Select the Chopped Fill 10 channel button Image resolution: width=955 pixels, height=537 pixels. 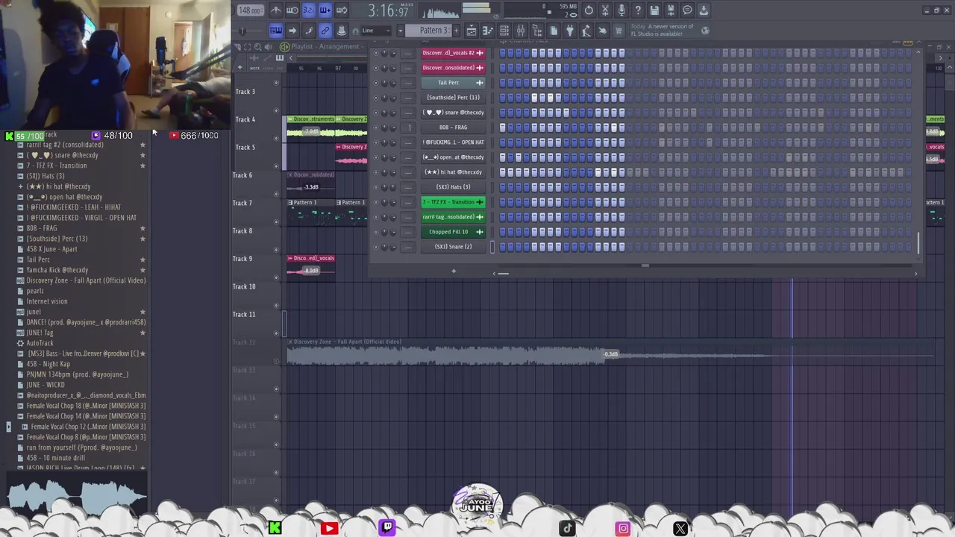(x=453, y=232)
